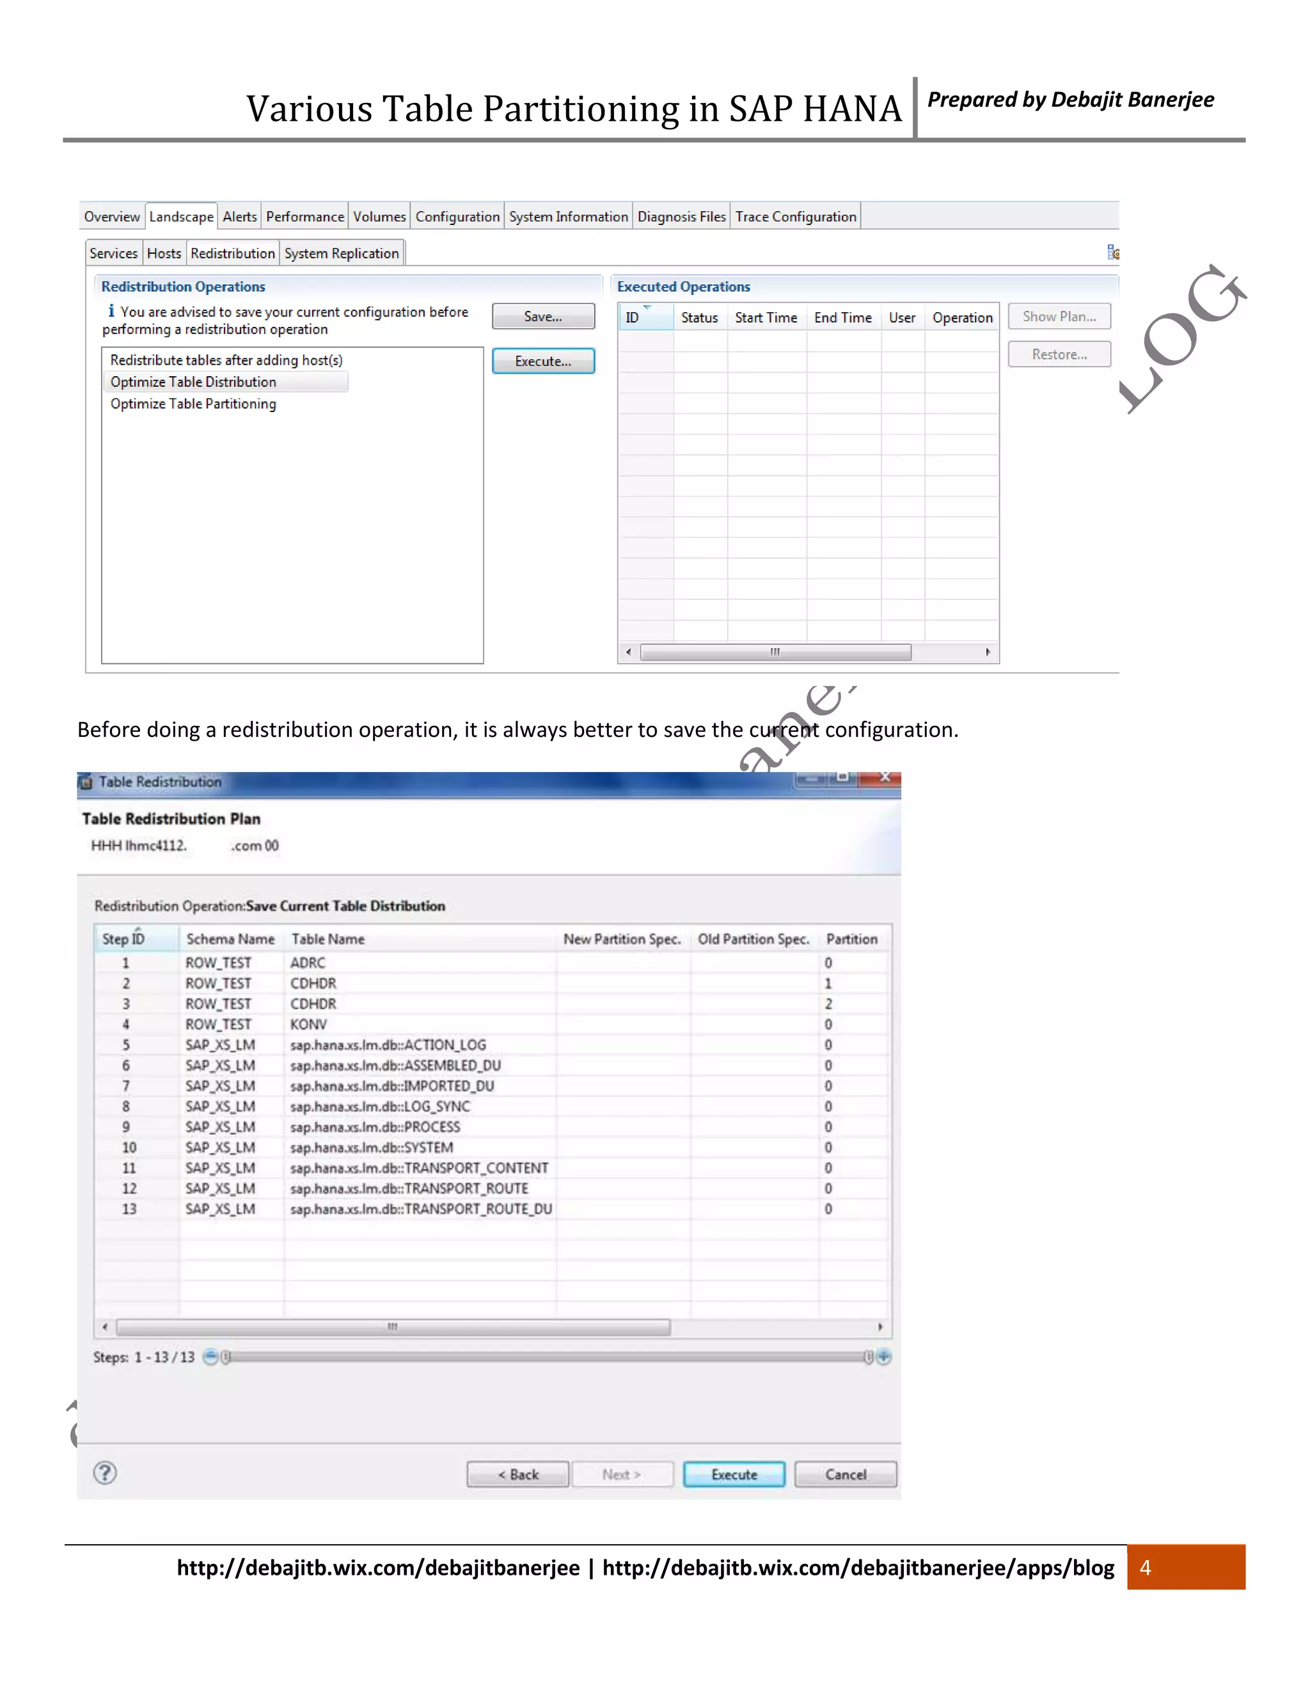Click the toolbar icon at Landscape top right
1310x1695 pixels.
(1113, 252)
